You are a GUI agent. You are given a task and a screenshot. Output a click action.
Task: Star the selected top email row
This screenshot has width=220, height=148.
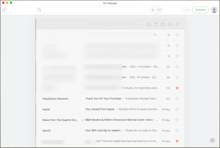tap(177, 24)
